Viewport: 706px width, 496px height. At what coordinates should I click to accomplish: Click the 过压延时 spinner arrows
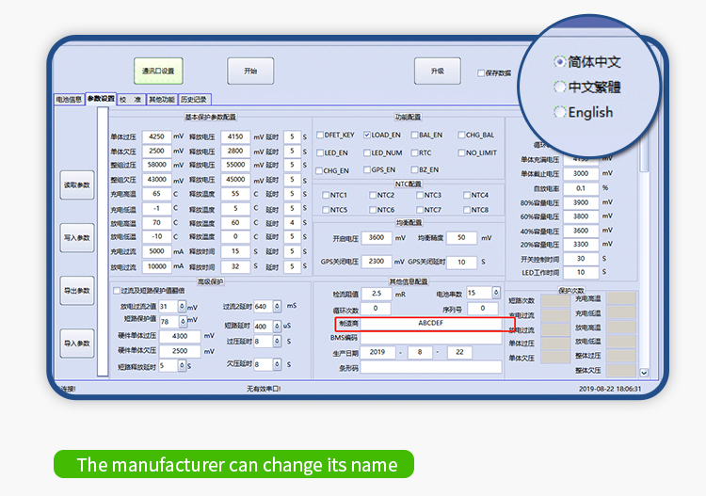coord(277,341)
